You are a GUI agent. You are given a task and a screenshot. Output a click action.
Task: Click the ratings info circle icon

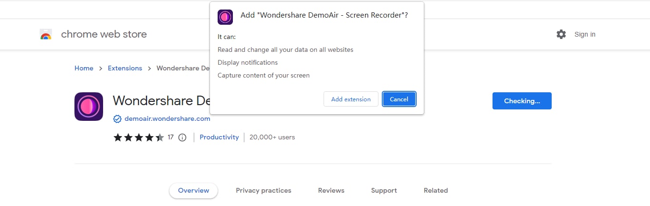click(x=182, y=137)
